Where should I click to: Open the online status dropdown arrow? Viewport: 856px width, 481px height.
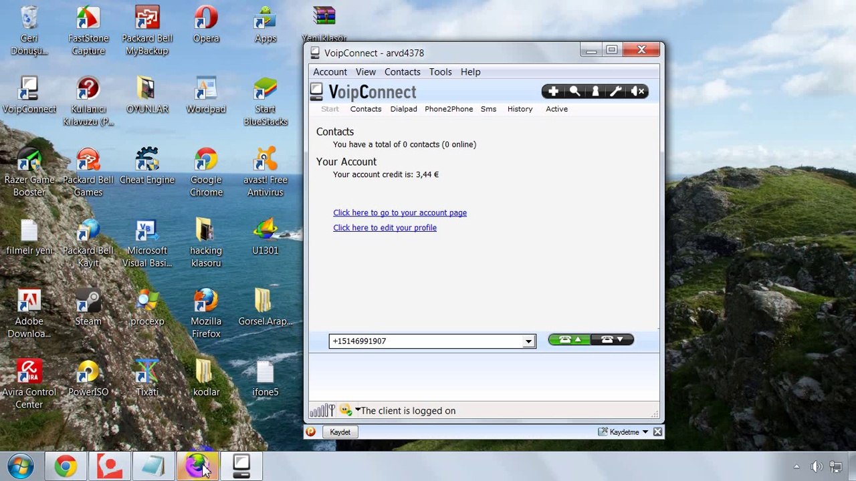pyautogui.click(x=358, y=410)
